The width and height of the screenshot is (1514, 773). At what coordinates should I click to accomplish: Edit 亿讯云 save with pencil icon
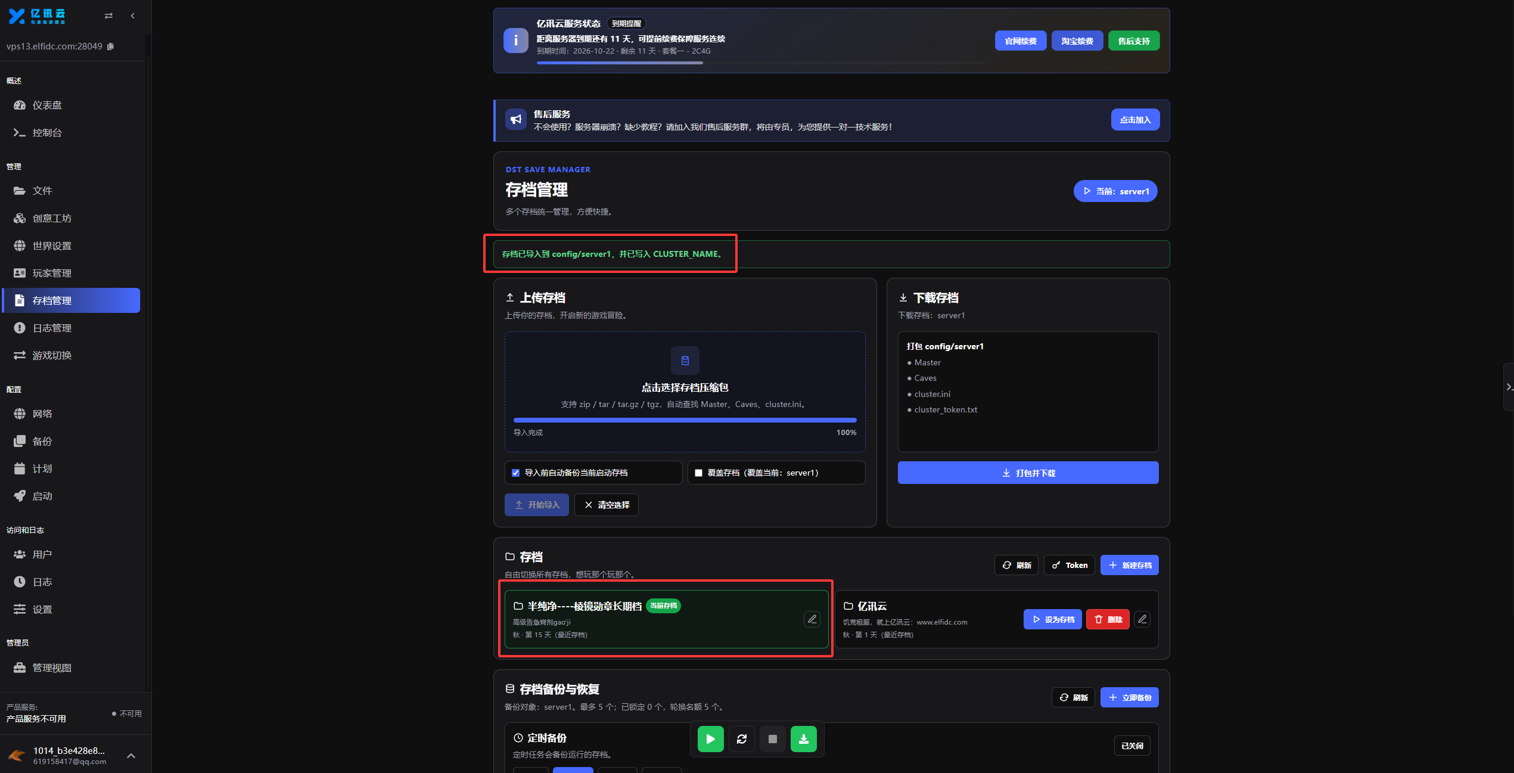[1142, 619]
